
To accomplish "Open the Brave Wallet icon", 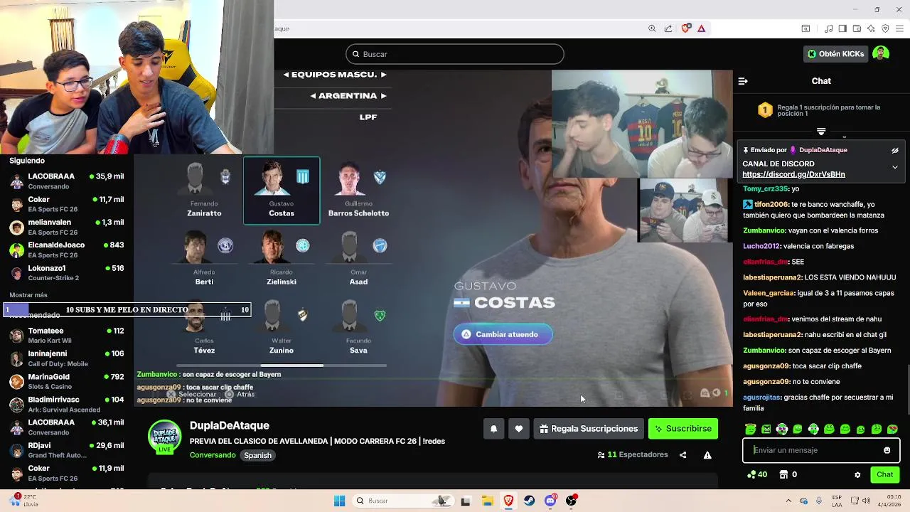I will 857,28.
